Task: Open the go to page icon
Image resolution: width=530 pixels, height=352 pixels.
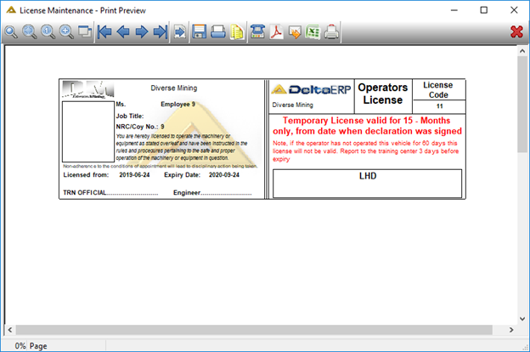Action: pyautogui.click(x=179, y=32)
